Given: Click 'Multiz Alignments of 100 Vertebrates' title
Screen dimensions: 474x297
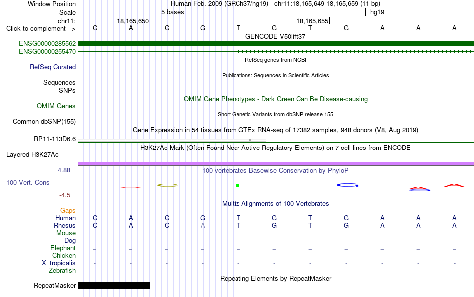Looking at the screenshot, I should point(275,204).
